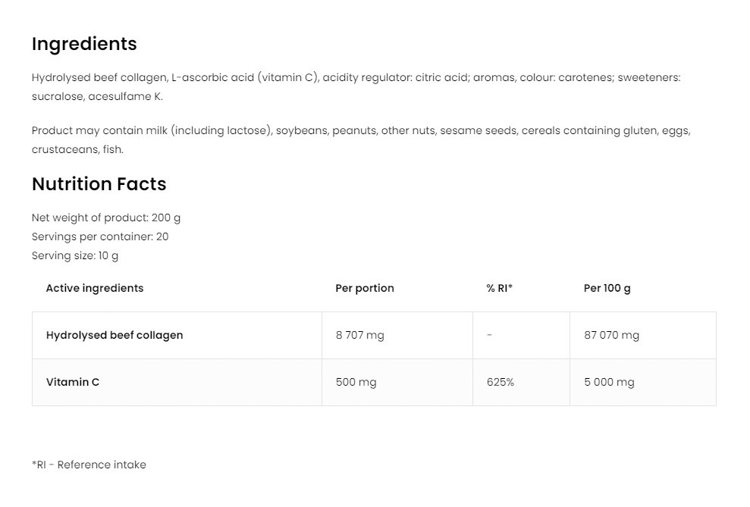
Task: Click the Ingredients heading
Action: point(84,44)
